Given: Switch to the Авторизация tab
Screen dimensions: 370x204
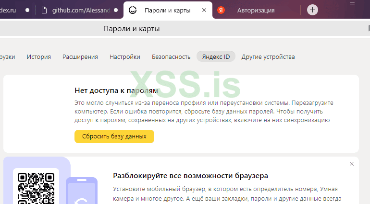Looking at the screenshot, I should tap(256, 11).
